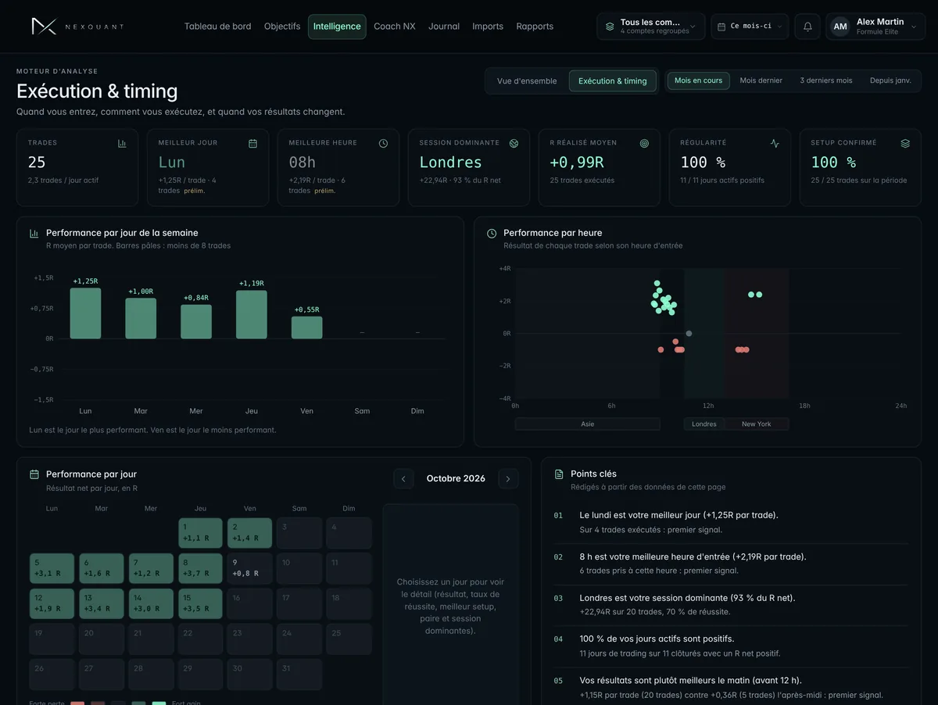This screenshot has width=938, height=705.
Task: Click layers icon in Setup confirmé card
Action: tap(905, 143)
